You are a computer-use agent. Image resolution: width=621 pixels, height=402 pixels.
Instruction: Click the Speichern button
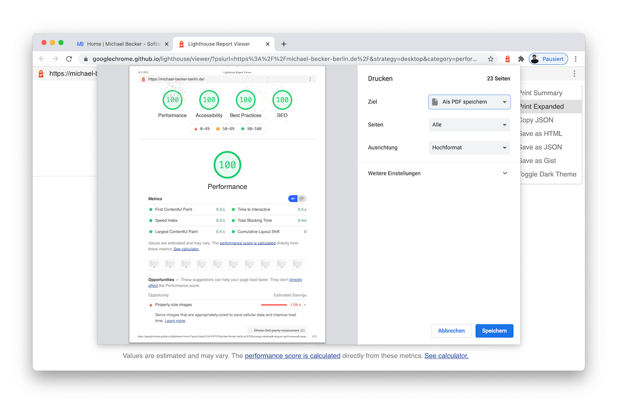point(494,331)
